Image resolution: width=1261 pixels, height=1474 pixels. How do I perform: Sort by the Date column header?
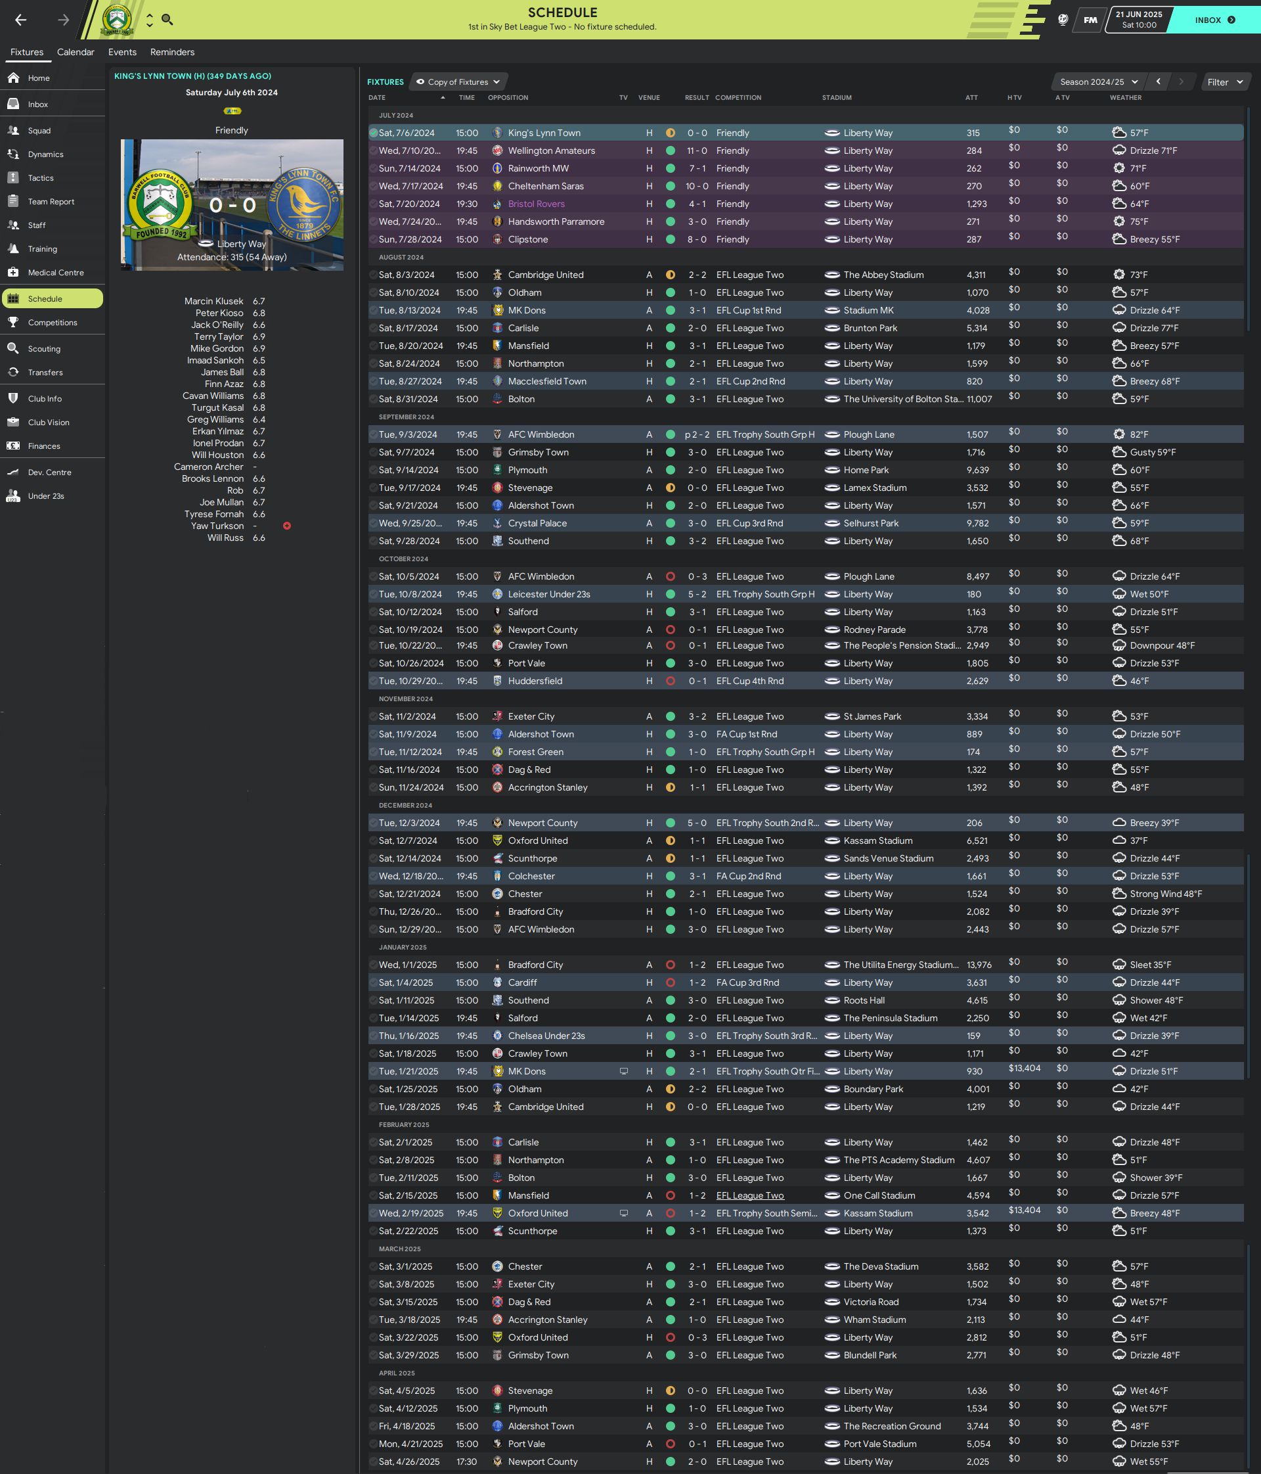pos(377,97)
